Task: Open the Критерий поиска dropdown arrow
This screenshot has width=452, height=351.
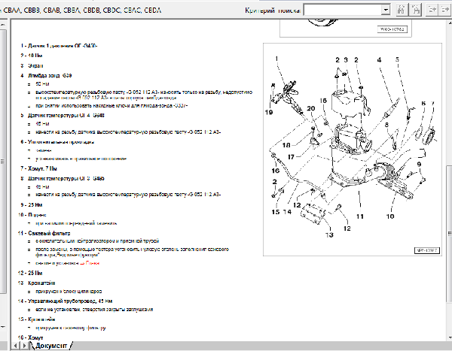Action: [386, 11]
